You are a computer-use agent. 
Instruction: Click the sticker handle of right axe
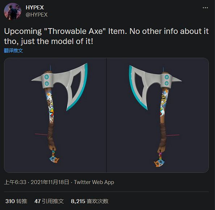(164, 105)
